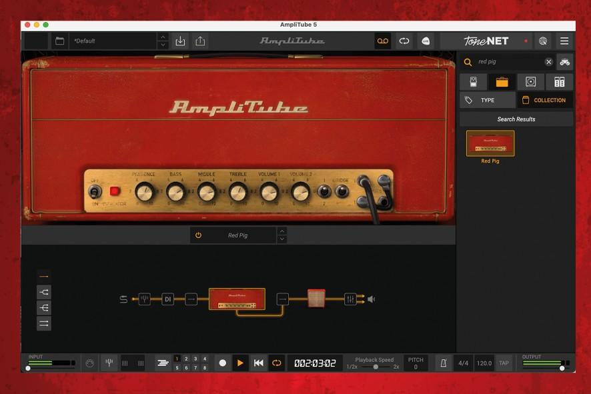This screenshot has width=591, height=394.
Task: Open the ToneNET globe icon
Action: (x=543, y=41)
